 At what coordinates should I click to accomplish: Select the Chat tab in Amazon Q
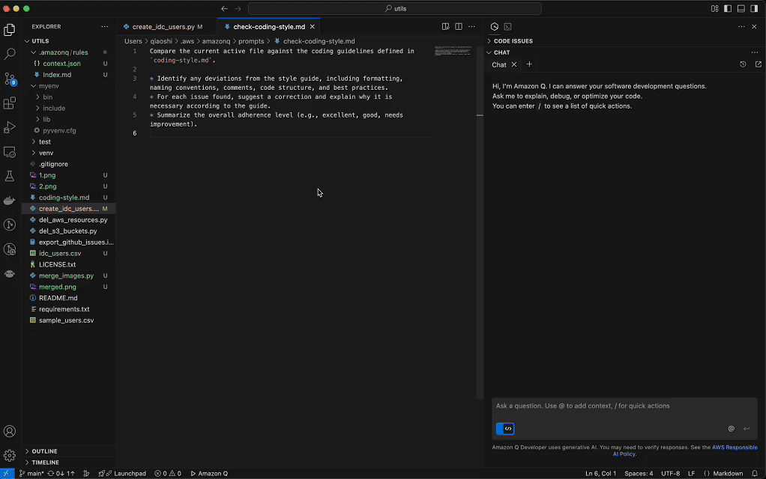pyautogui.click(x=498, y=65)
